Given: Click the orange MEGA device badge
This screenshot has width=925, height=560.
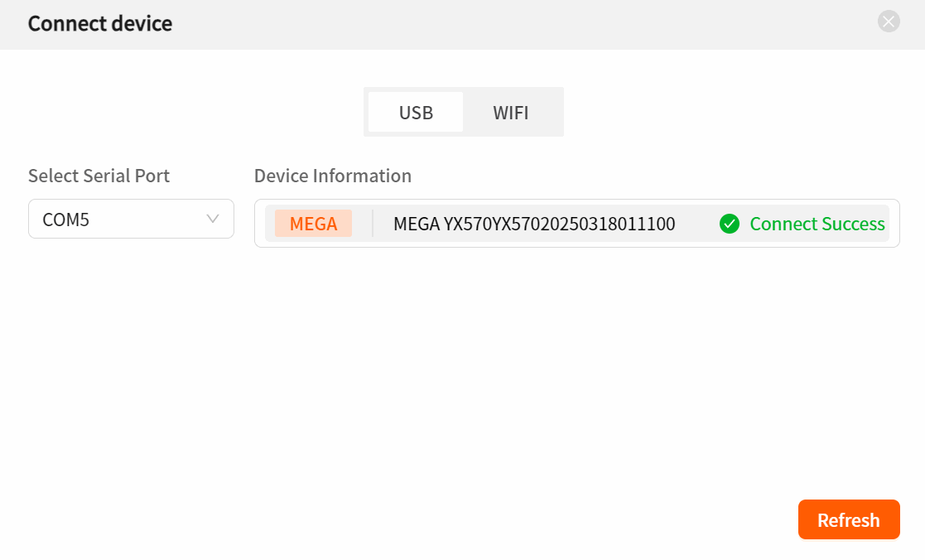Looking at the screenshot, I should 313,224.
